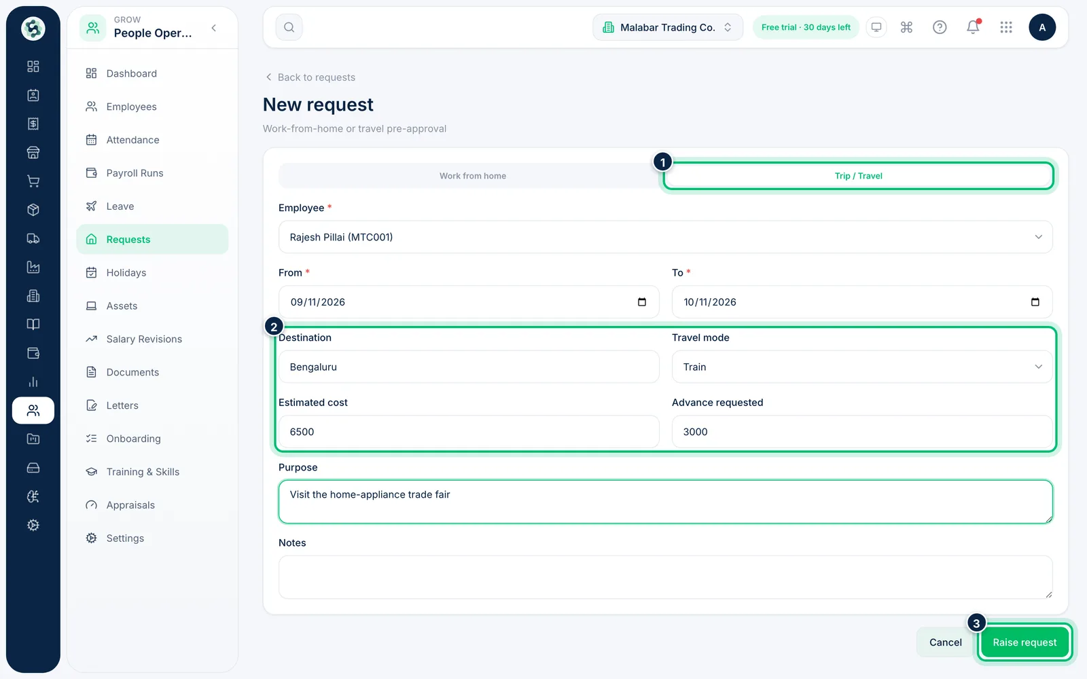Open the invoice dollar icon in dark rail
This screenshot has height=679, width=1087.
pyautogui.click(x=33, y=124)
